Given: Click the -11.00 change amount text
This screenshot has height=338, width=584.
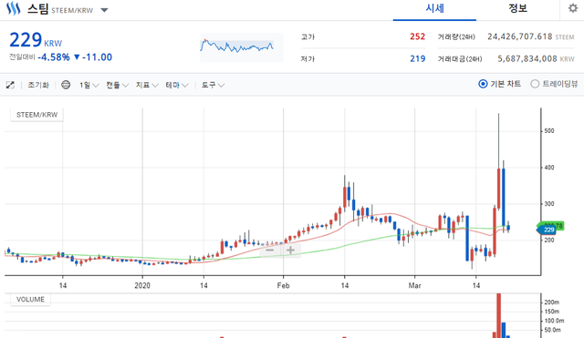Looking at the screenshot, I should pos(97,57).
